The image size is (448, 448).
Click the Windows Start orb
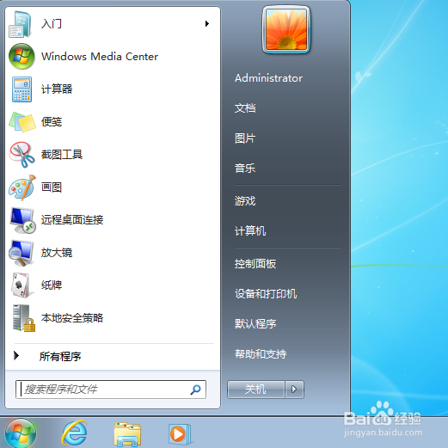coord(21,433)
